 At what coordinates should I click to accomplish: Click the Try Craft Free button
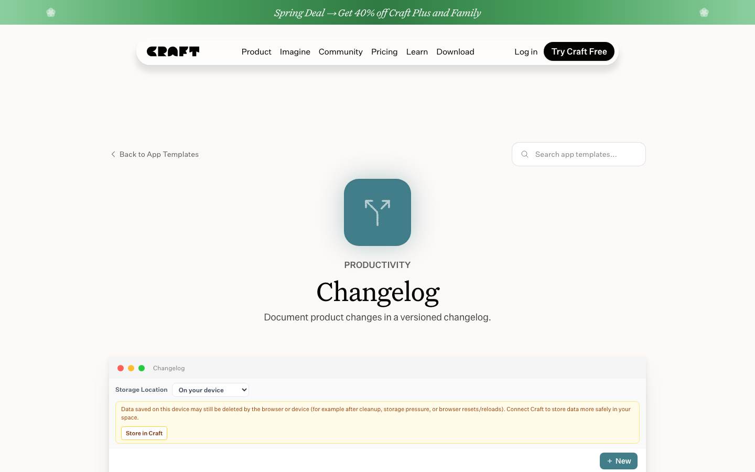click(579, 51)
